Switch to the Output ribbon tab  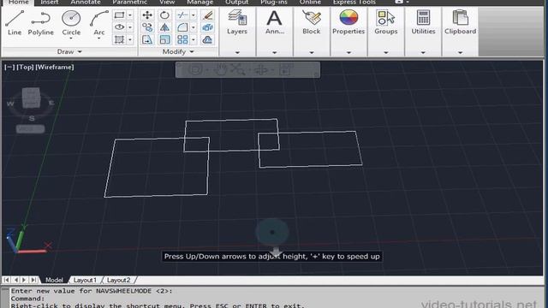tap(236, 3)
